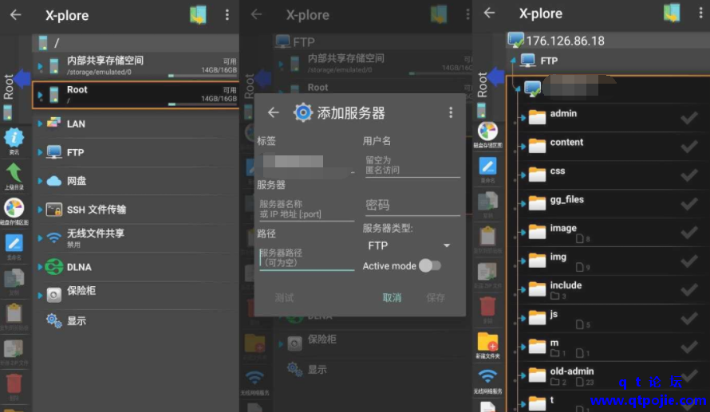710x412 pixels.
Task: Tap the gear icon beside 添加服务器 title
Action: coord(302,112)
